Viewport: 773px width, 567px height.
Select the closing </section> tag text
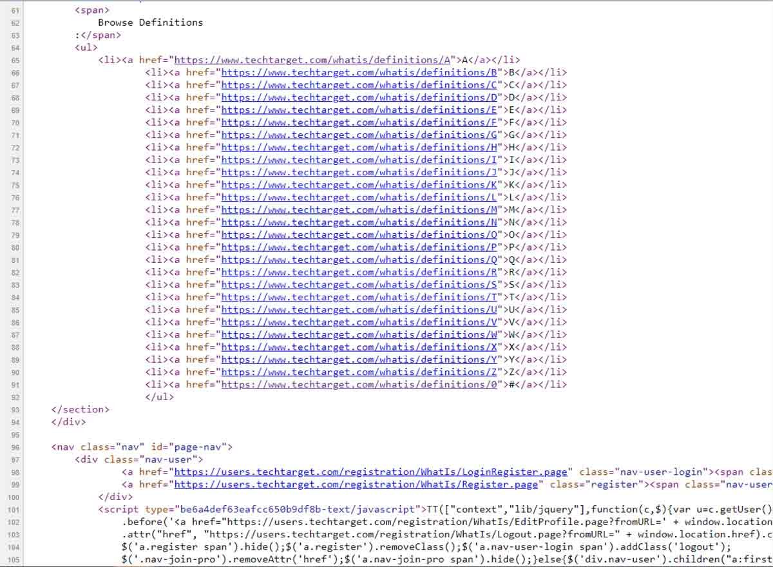click(x=80, y=408)
